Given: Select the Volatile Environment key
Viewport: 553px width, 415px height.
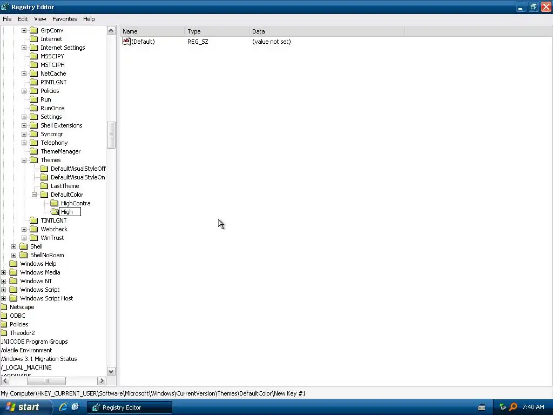Looking at the screenshot, I should [26, 350].
